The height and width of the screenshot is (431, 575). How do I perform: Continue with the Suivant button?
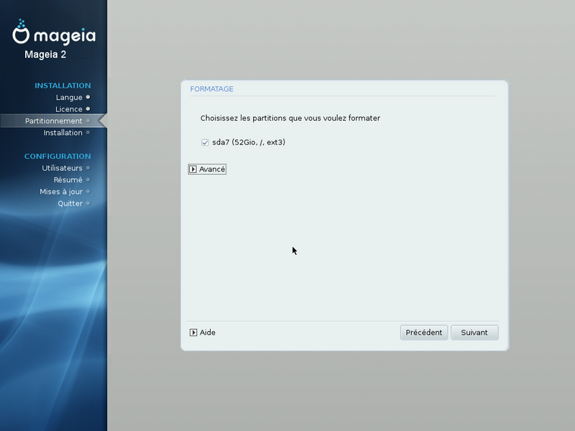[474, 333]
